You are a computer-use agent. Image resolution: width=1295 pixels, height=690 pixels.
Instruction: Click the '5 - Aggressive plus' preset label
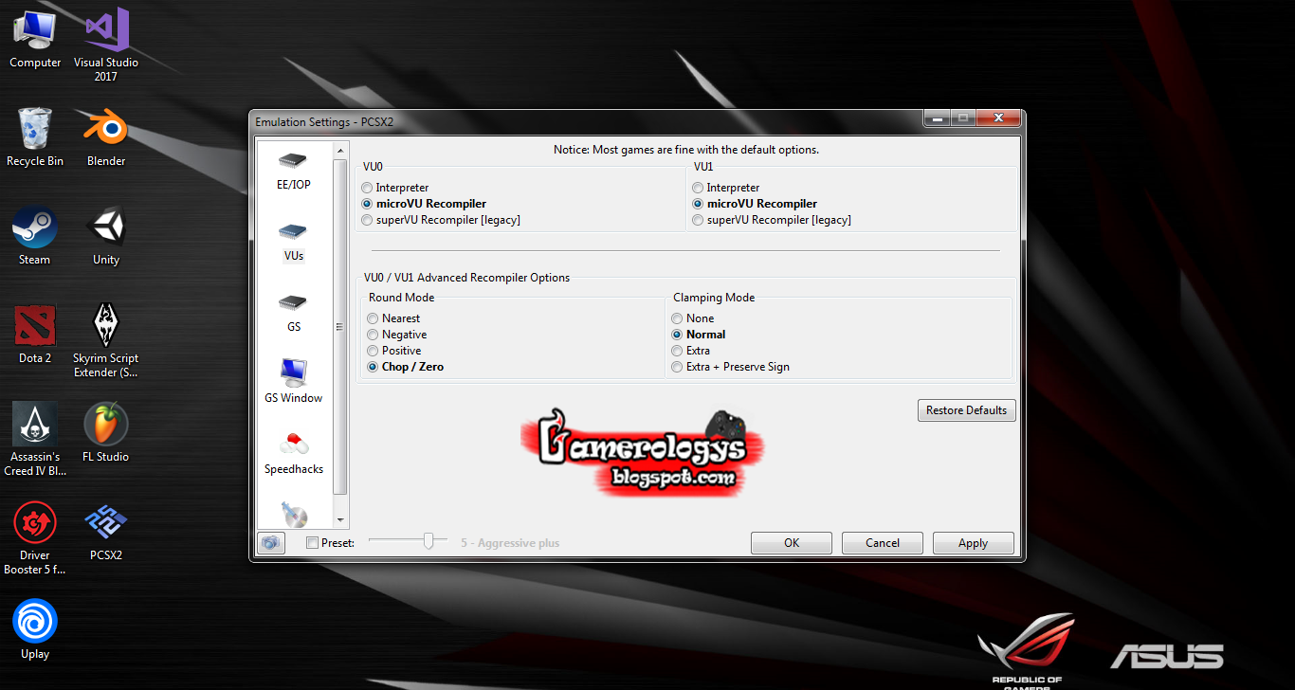click(x=510, y=543)
